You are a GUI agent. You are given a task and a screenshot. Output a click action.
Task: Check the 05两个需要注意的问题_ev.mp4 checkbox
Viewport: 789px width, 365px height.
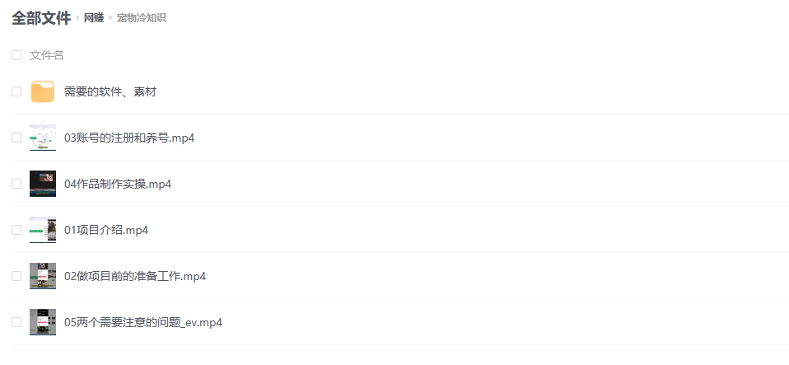point(16,322)
